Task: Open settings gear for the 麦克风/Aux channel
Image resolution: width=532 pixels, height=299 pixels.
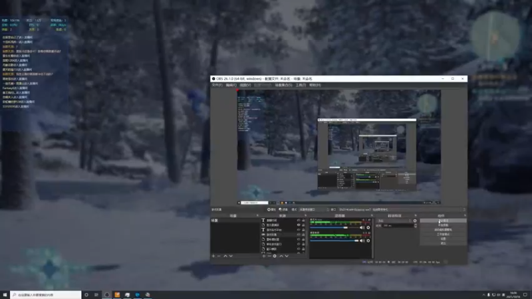Action: point(368,227)
